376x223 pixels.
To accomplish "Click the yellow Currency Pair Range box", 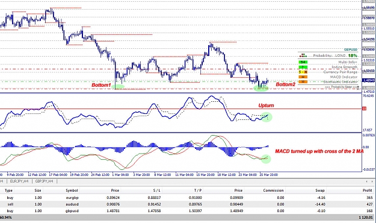I will click(x=303, y=72).
